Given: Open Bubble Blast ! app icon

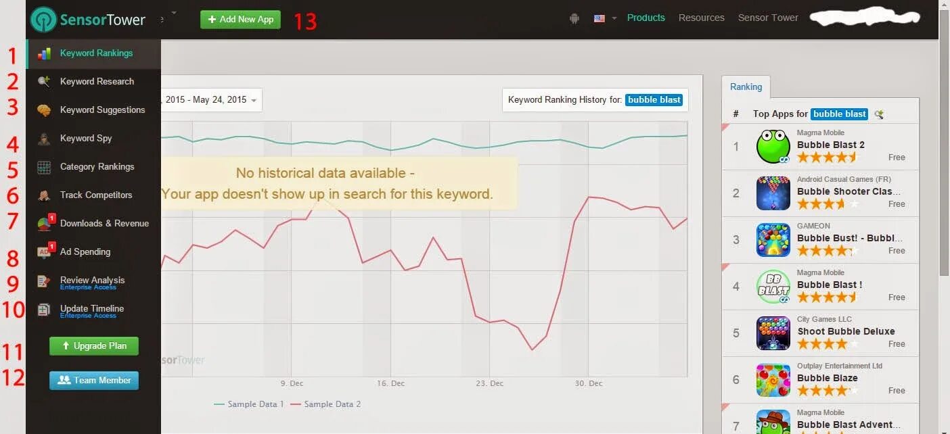Looking at the screenshot, I should pos(773,287).
